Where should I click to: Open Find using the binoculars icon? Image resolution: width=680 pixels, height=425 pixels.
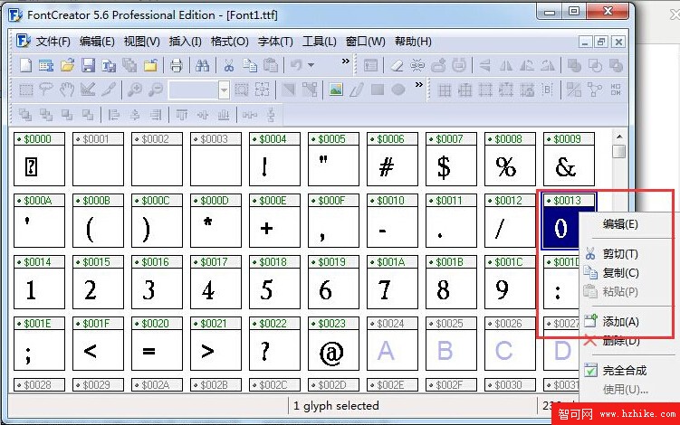pos(203,65)
